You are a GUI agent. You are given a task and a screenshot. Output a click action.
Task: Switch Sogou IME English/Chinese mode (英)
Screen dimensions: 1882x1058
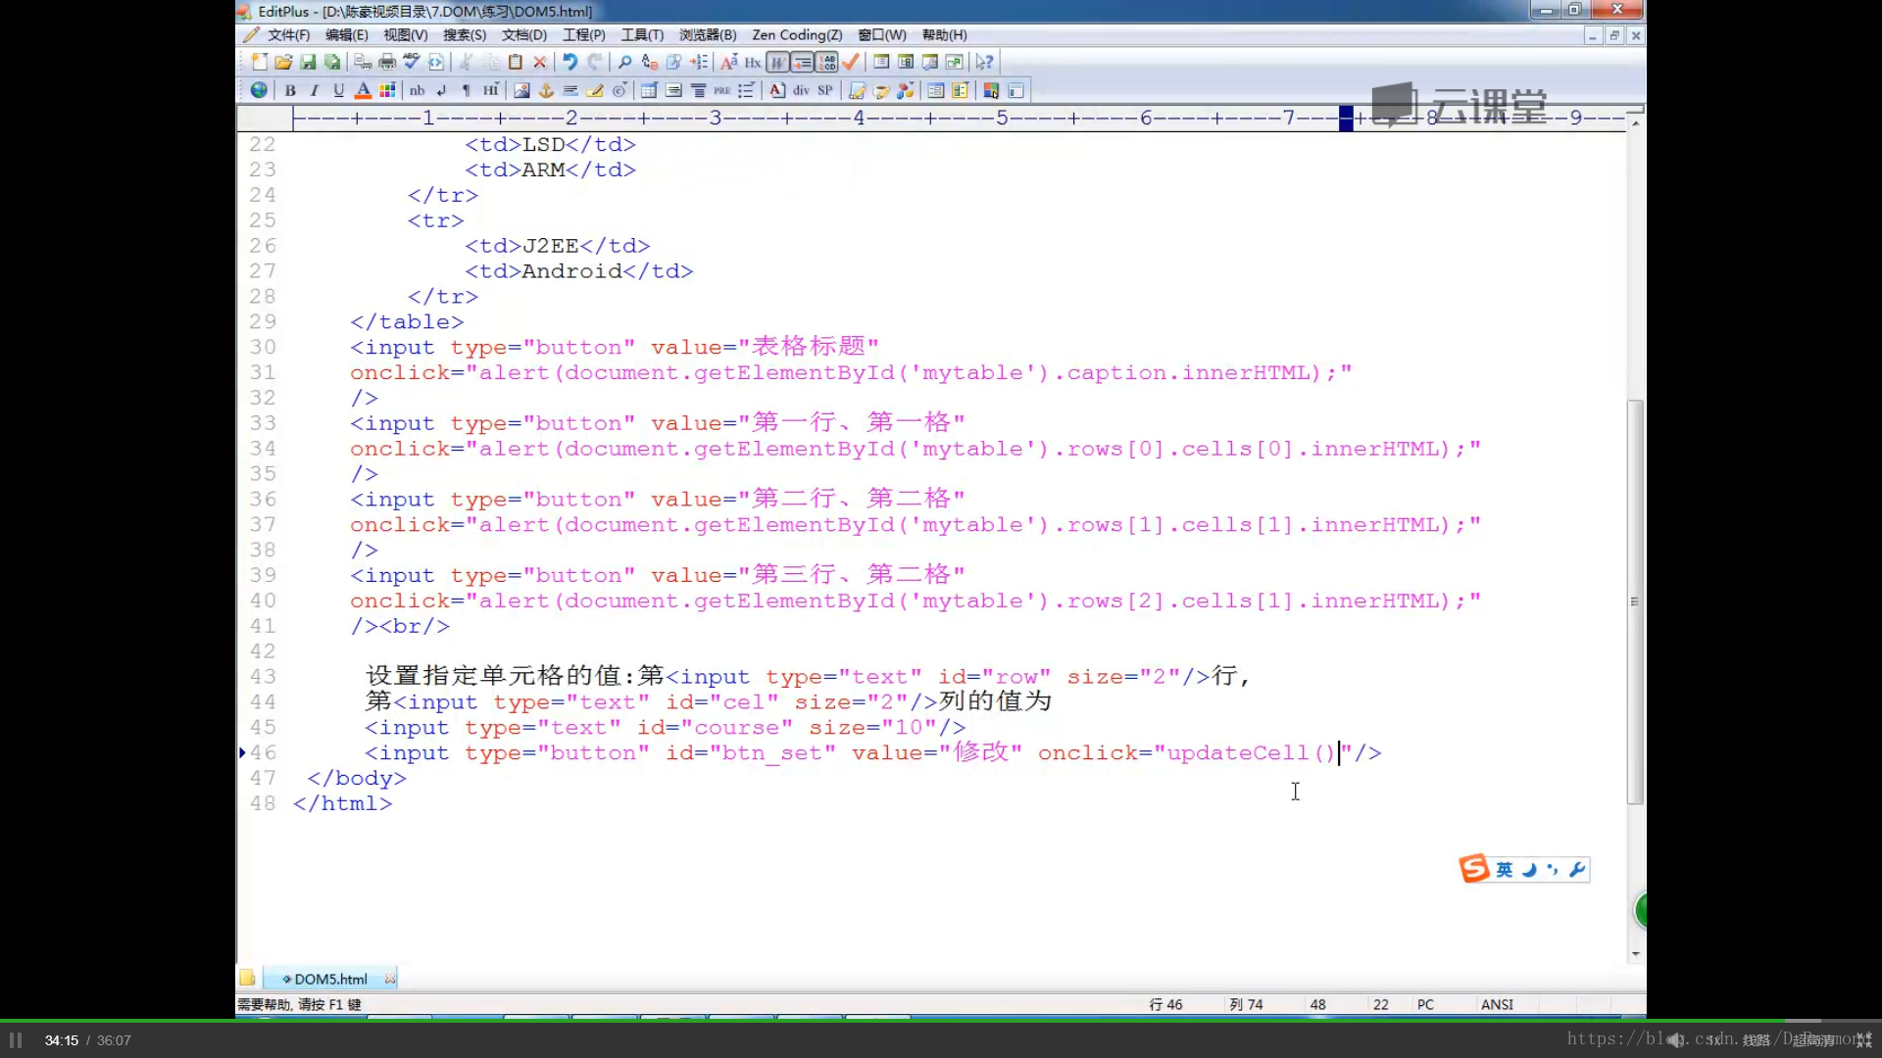click(1505, 869)
